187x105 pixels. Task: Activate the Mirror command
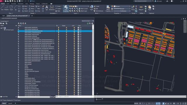pyautogui.click(x=32, y=9)
